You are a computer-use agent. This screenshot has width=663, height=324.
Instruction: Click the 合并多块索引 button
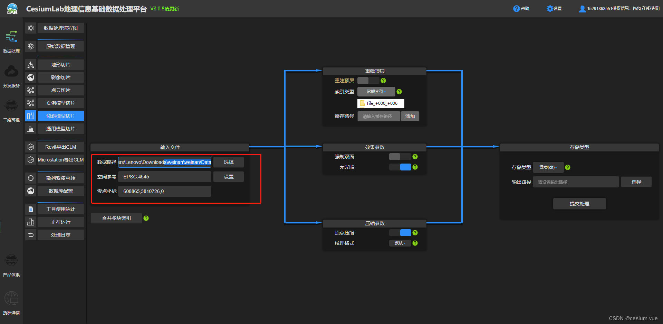(116, 218)
